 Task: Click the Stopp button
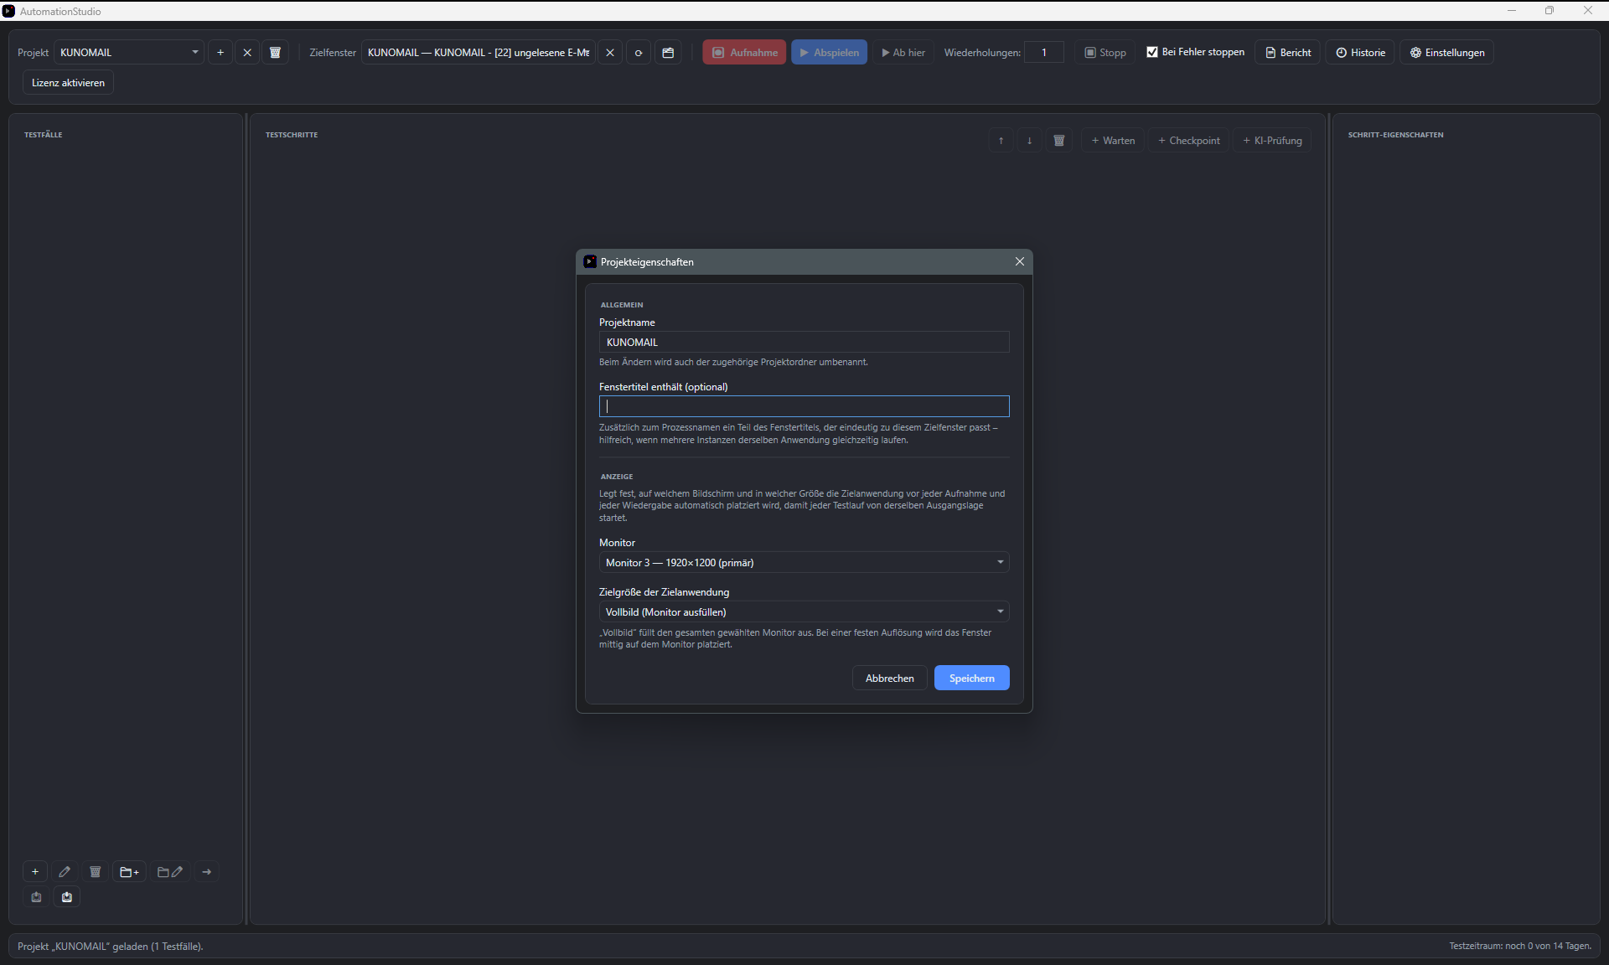coord(1105,52)
